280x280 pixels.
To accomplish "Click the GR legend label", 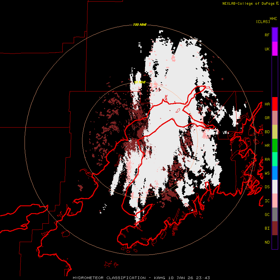I will 267,118.
